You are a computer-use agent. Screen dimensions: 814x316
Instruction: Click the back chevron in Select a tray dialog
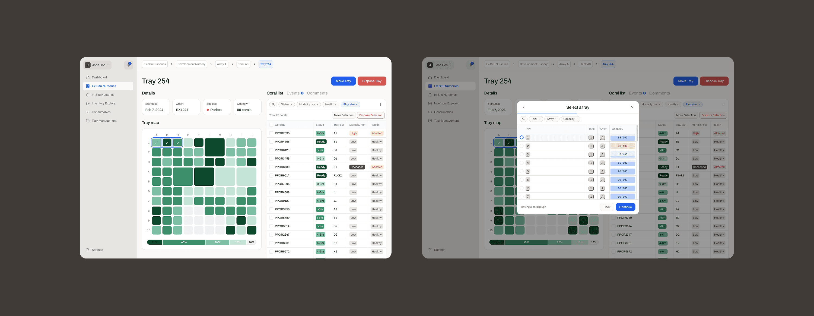point(524,107)
